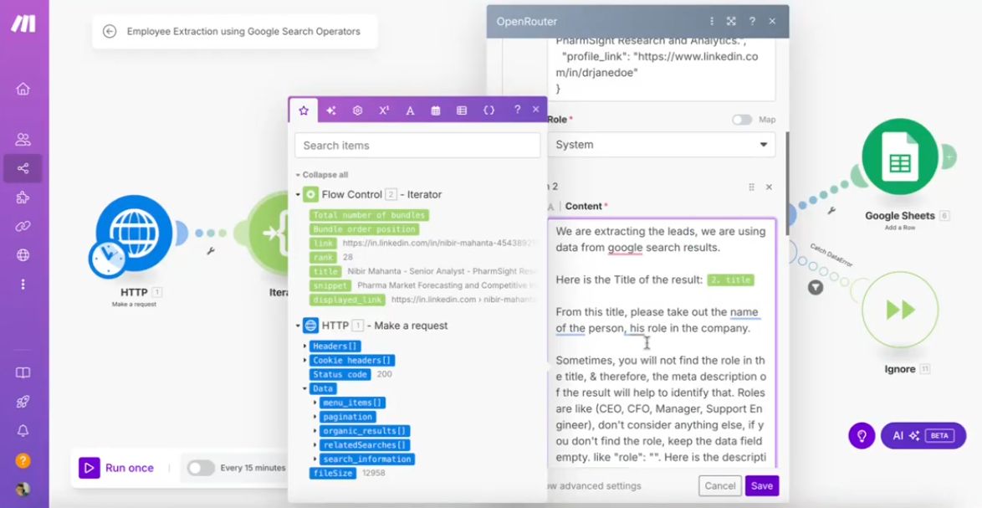Click the wrench icon below HTTP connector
The image size is (982, 508).
(x=211, y=250)
